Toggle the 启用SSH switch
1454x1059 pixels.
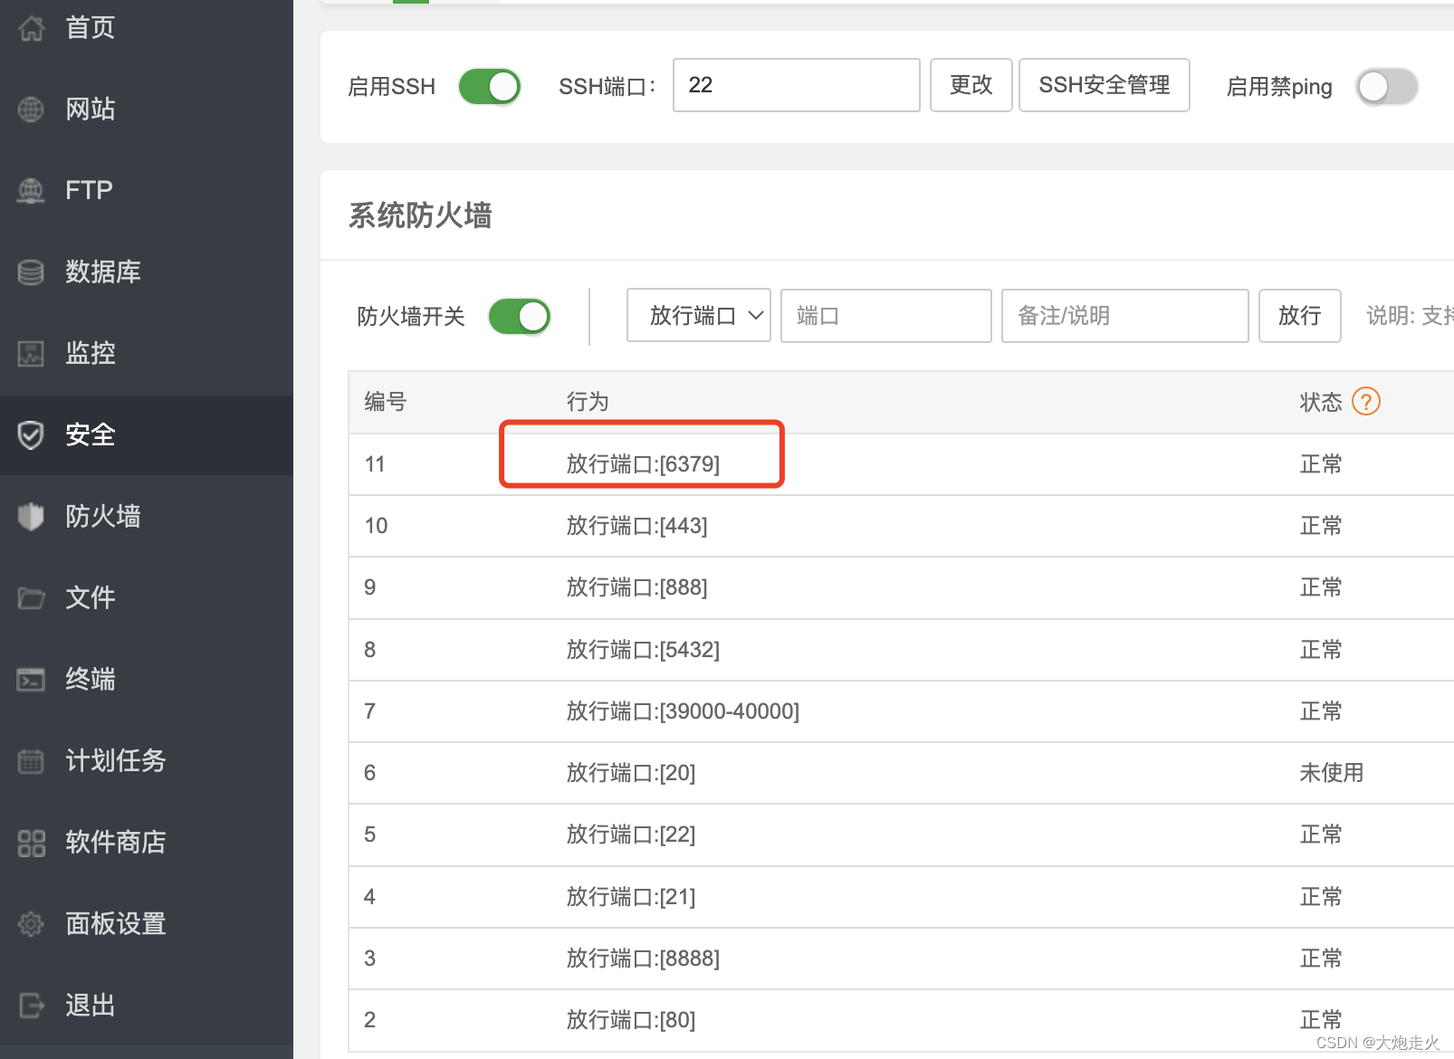coord(490,87)
